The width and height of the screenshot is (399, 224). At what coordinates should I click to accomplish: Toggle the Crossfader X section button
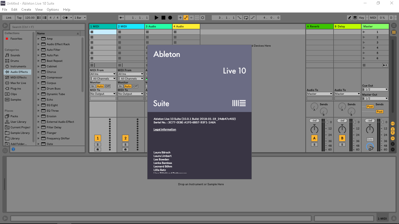393,149
